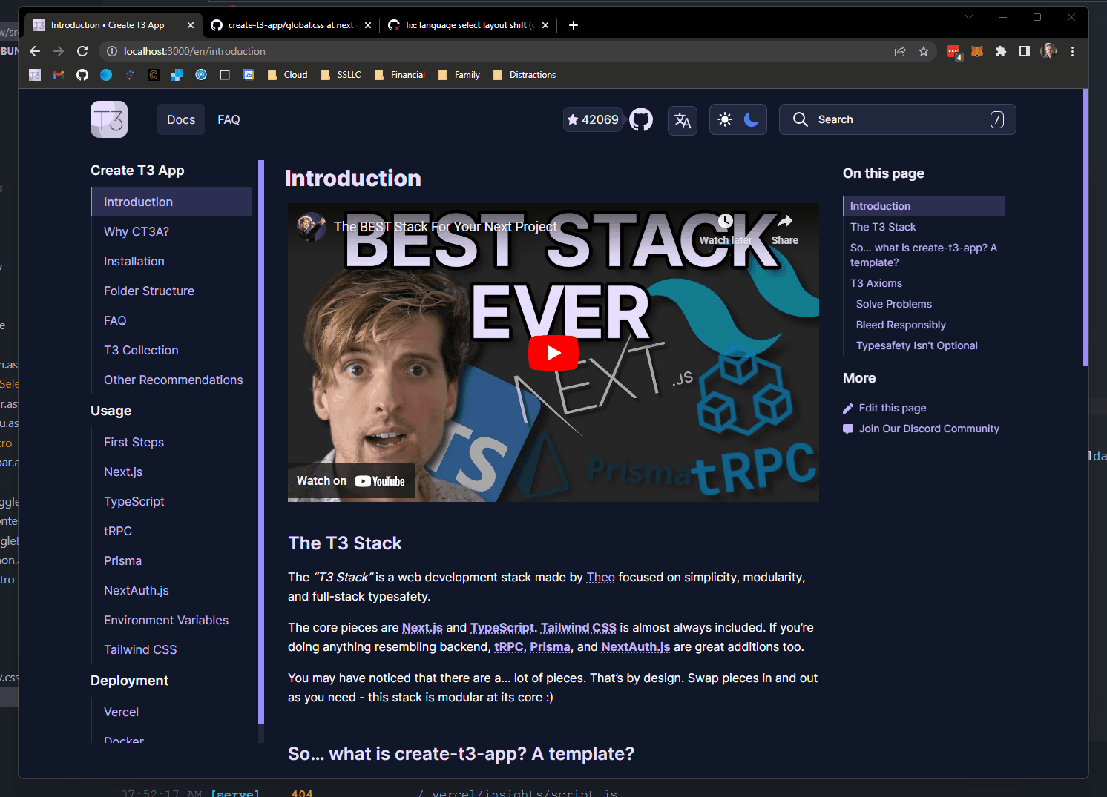Follow the Theo link in the paragraph

pos(601,577)
